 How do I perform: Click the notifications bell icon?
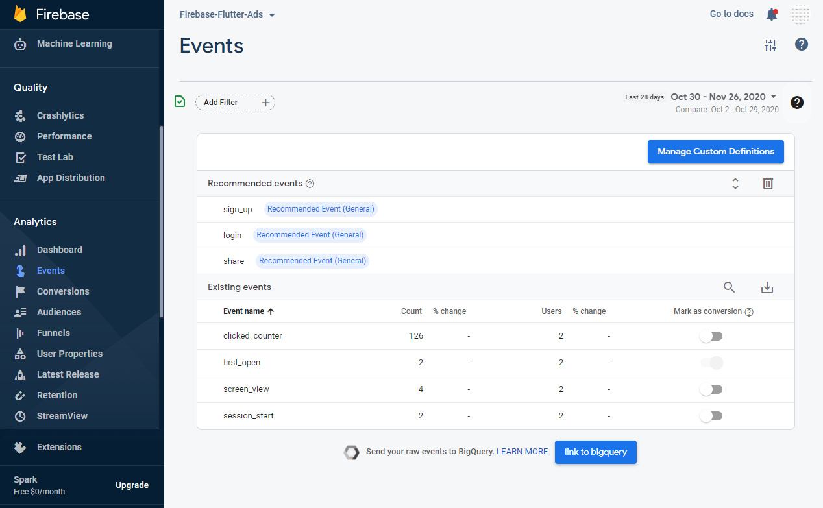coord(771,14)
